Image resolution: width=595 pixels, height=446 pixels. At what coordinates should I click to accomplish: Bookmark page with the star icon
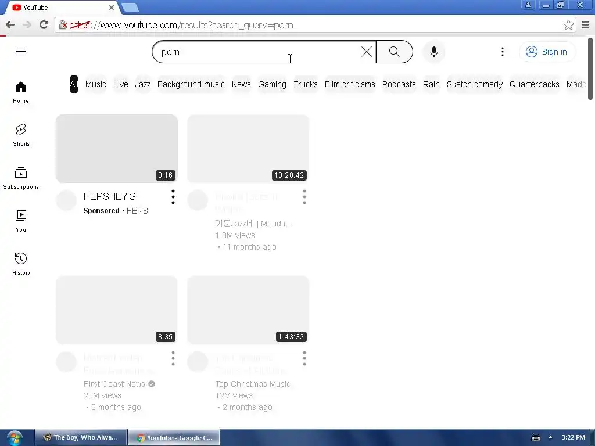pos(568,25)
